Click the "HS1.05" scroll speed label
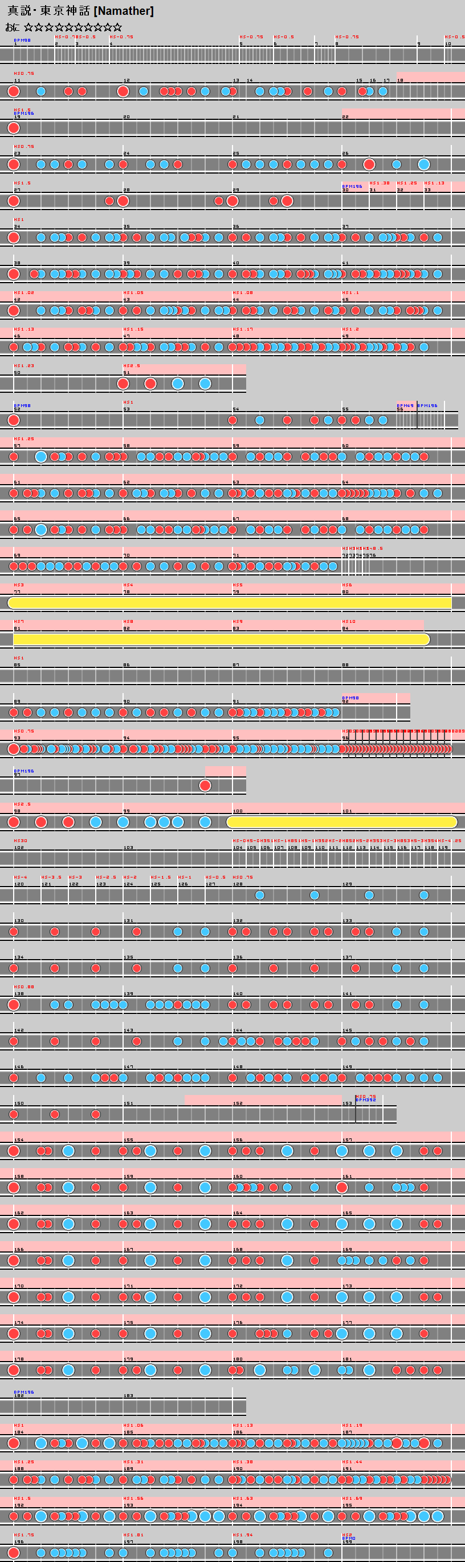The image size is (465, 1562). (x=133, y=292)
